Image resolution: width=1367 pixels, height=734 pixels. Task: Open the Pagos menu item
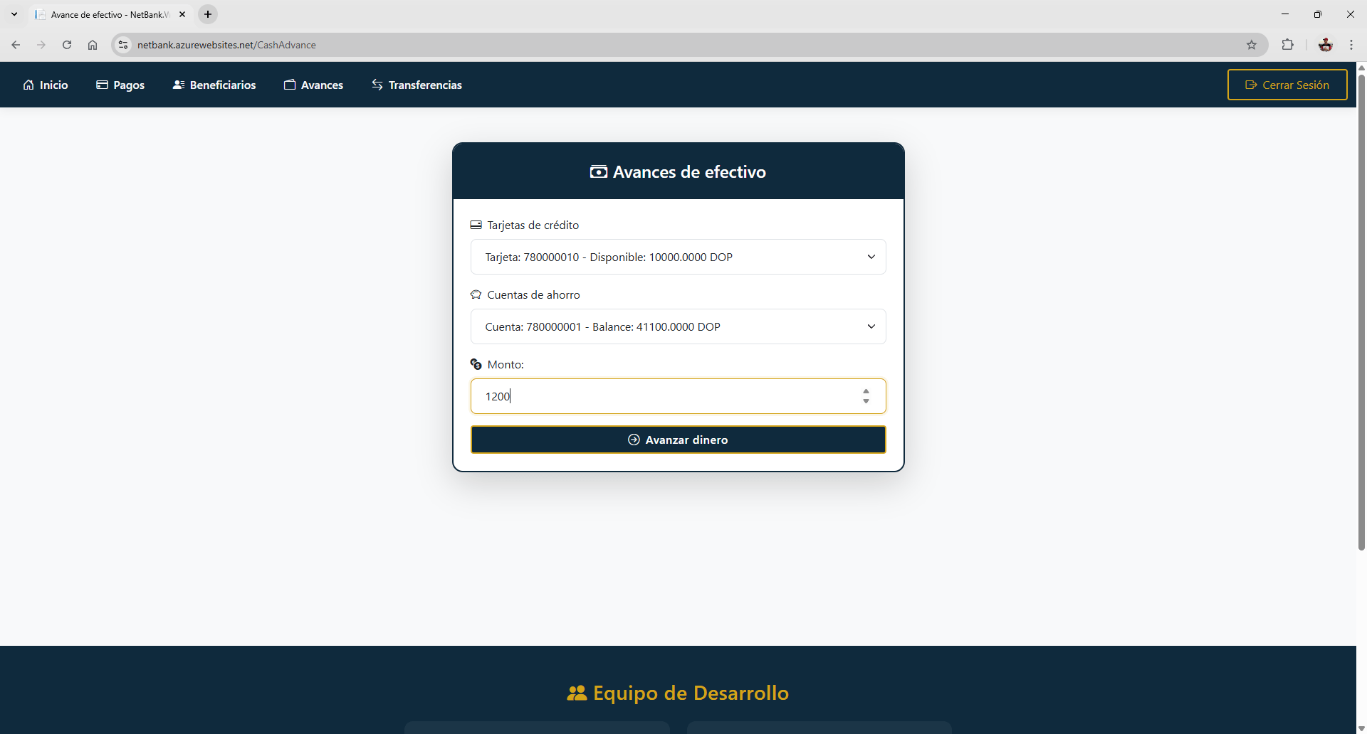[120, 85]
